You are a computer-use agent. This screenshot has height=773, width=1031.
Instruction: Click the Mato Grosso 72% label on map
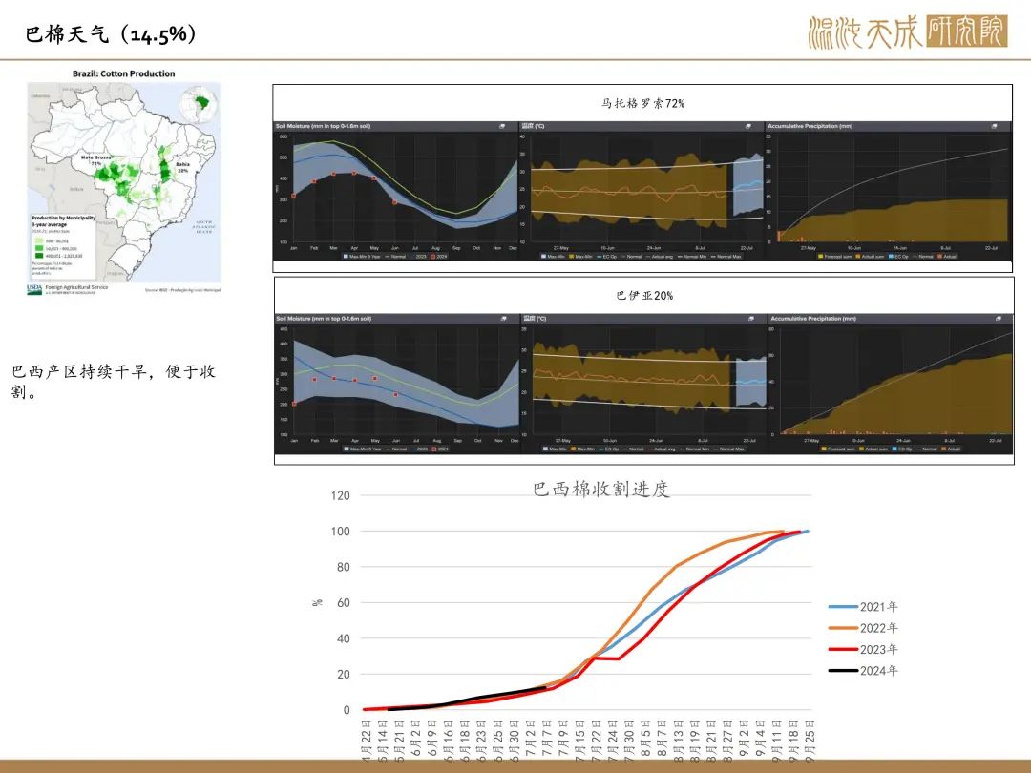[x=96, y=159]
